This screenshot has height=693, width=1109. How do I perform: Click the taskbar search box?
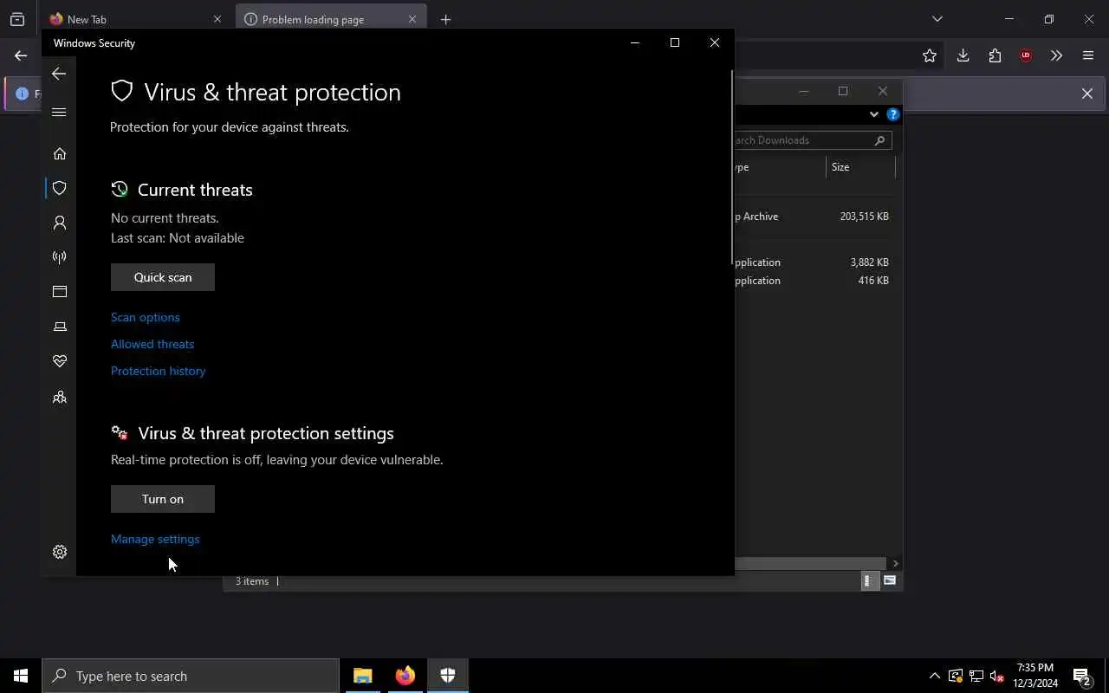[191, 676]
